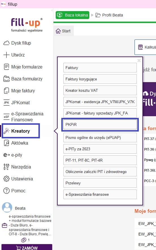The height and width of the screenshot is (250, 156).
Task: Click the Baza lokalna green button
Action: (x=72, y=15)
